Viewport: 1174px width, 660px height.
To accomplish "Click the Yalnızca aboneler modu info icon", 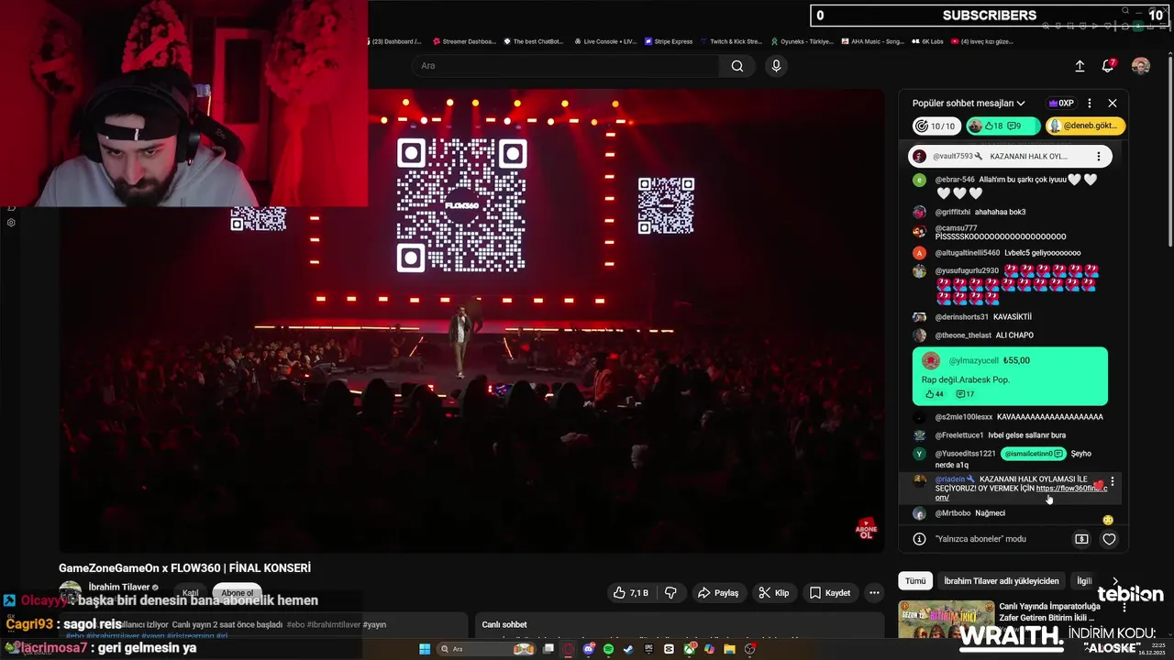I will 919,539.
